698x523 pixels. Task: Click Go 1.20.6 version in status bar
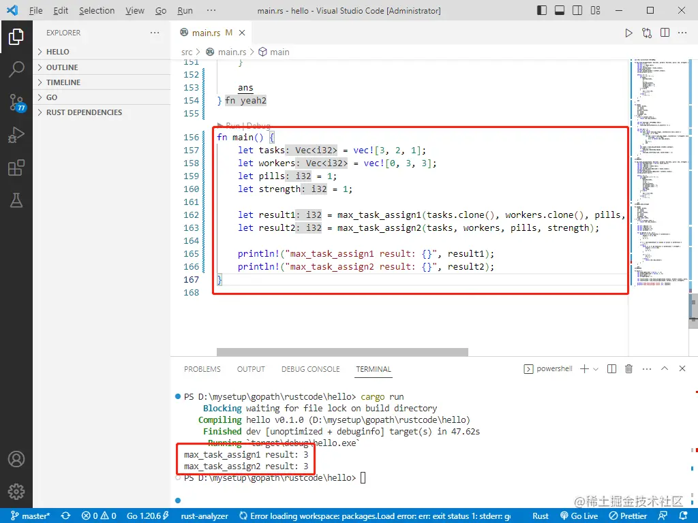click(x=147, y=516)
